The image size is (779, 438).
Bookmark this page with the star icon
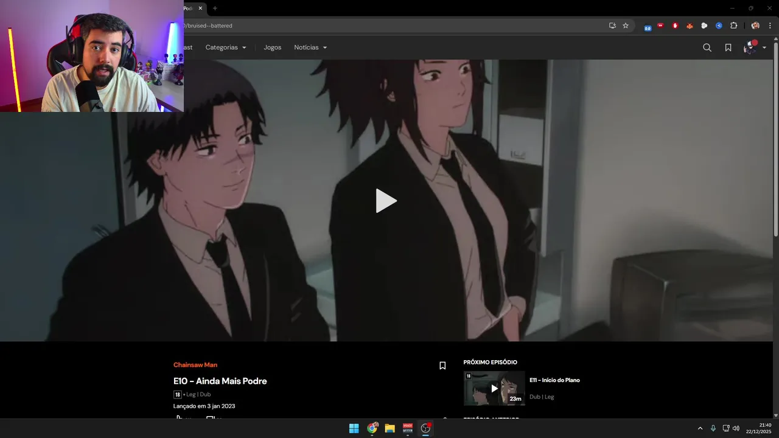click(x=626, y=26)
